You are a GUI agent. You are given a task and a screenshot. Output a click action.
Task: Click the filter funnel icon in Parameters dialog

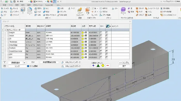click(4, 62)
